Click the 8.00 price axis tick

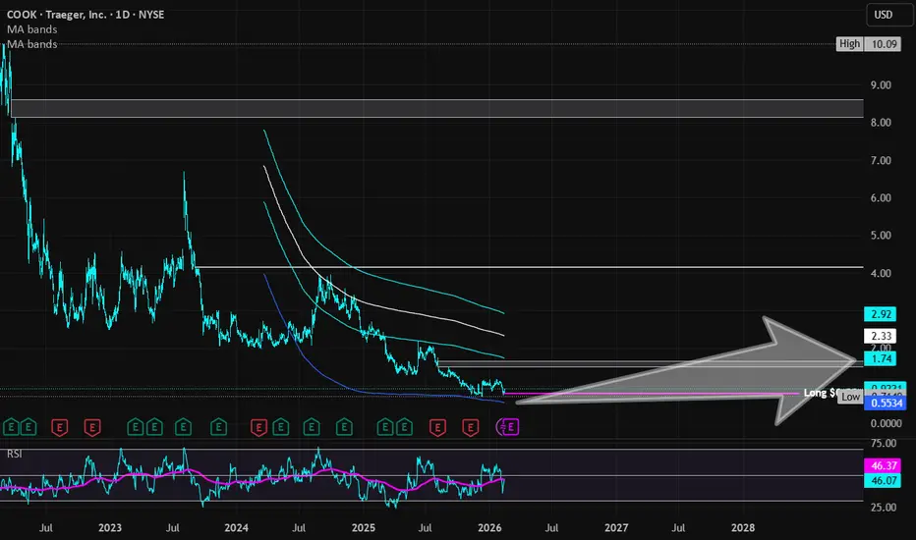point(881,123)
